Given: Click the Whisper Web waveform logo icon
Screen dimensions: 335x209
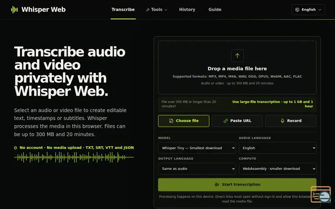Looking at the screenshot, I should point(14,10).
